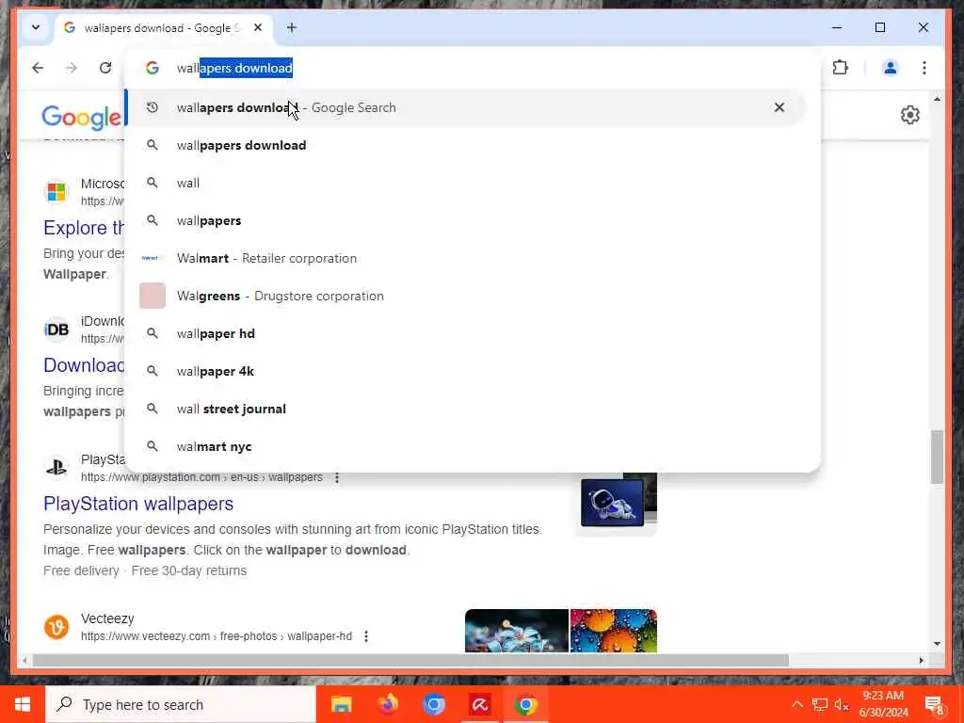Reload the page with the refresh icon
Image resolution: width=964 pixels, height=723 pixels.
(x=105, y=68)
